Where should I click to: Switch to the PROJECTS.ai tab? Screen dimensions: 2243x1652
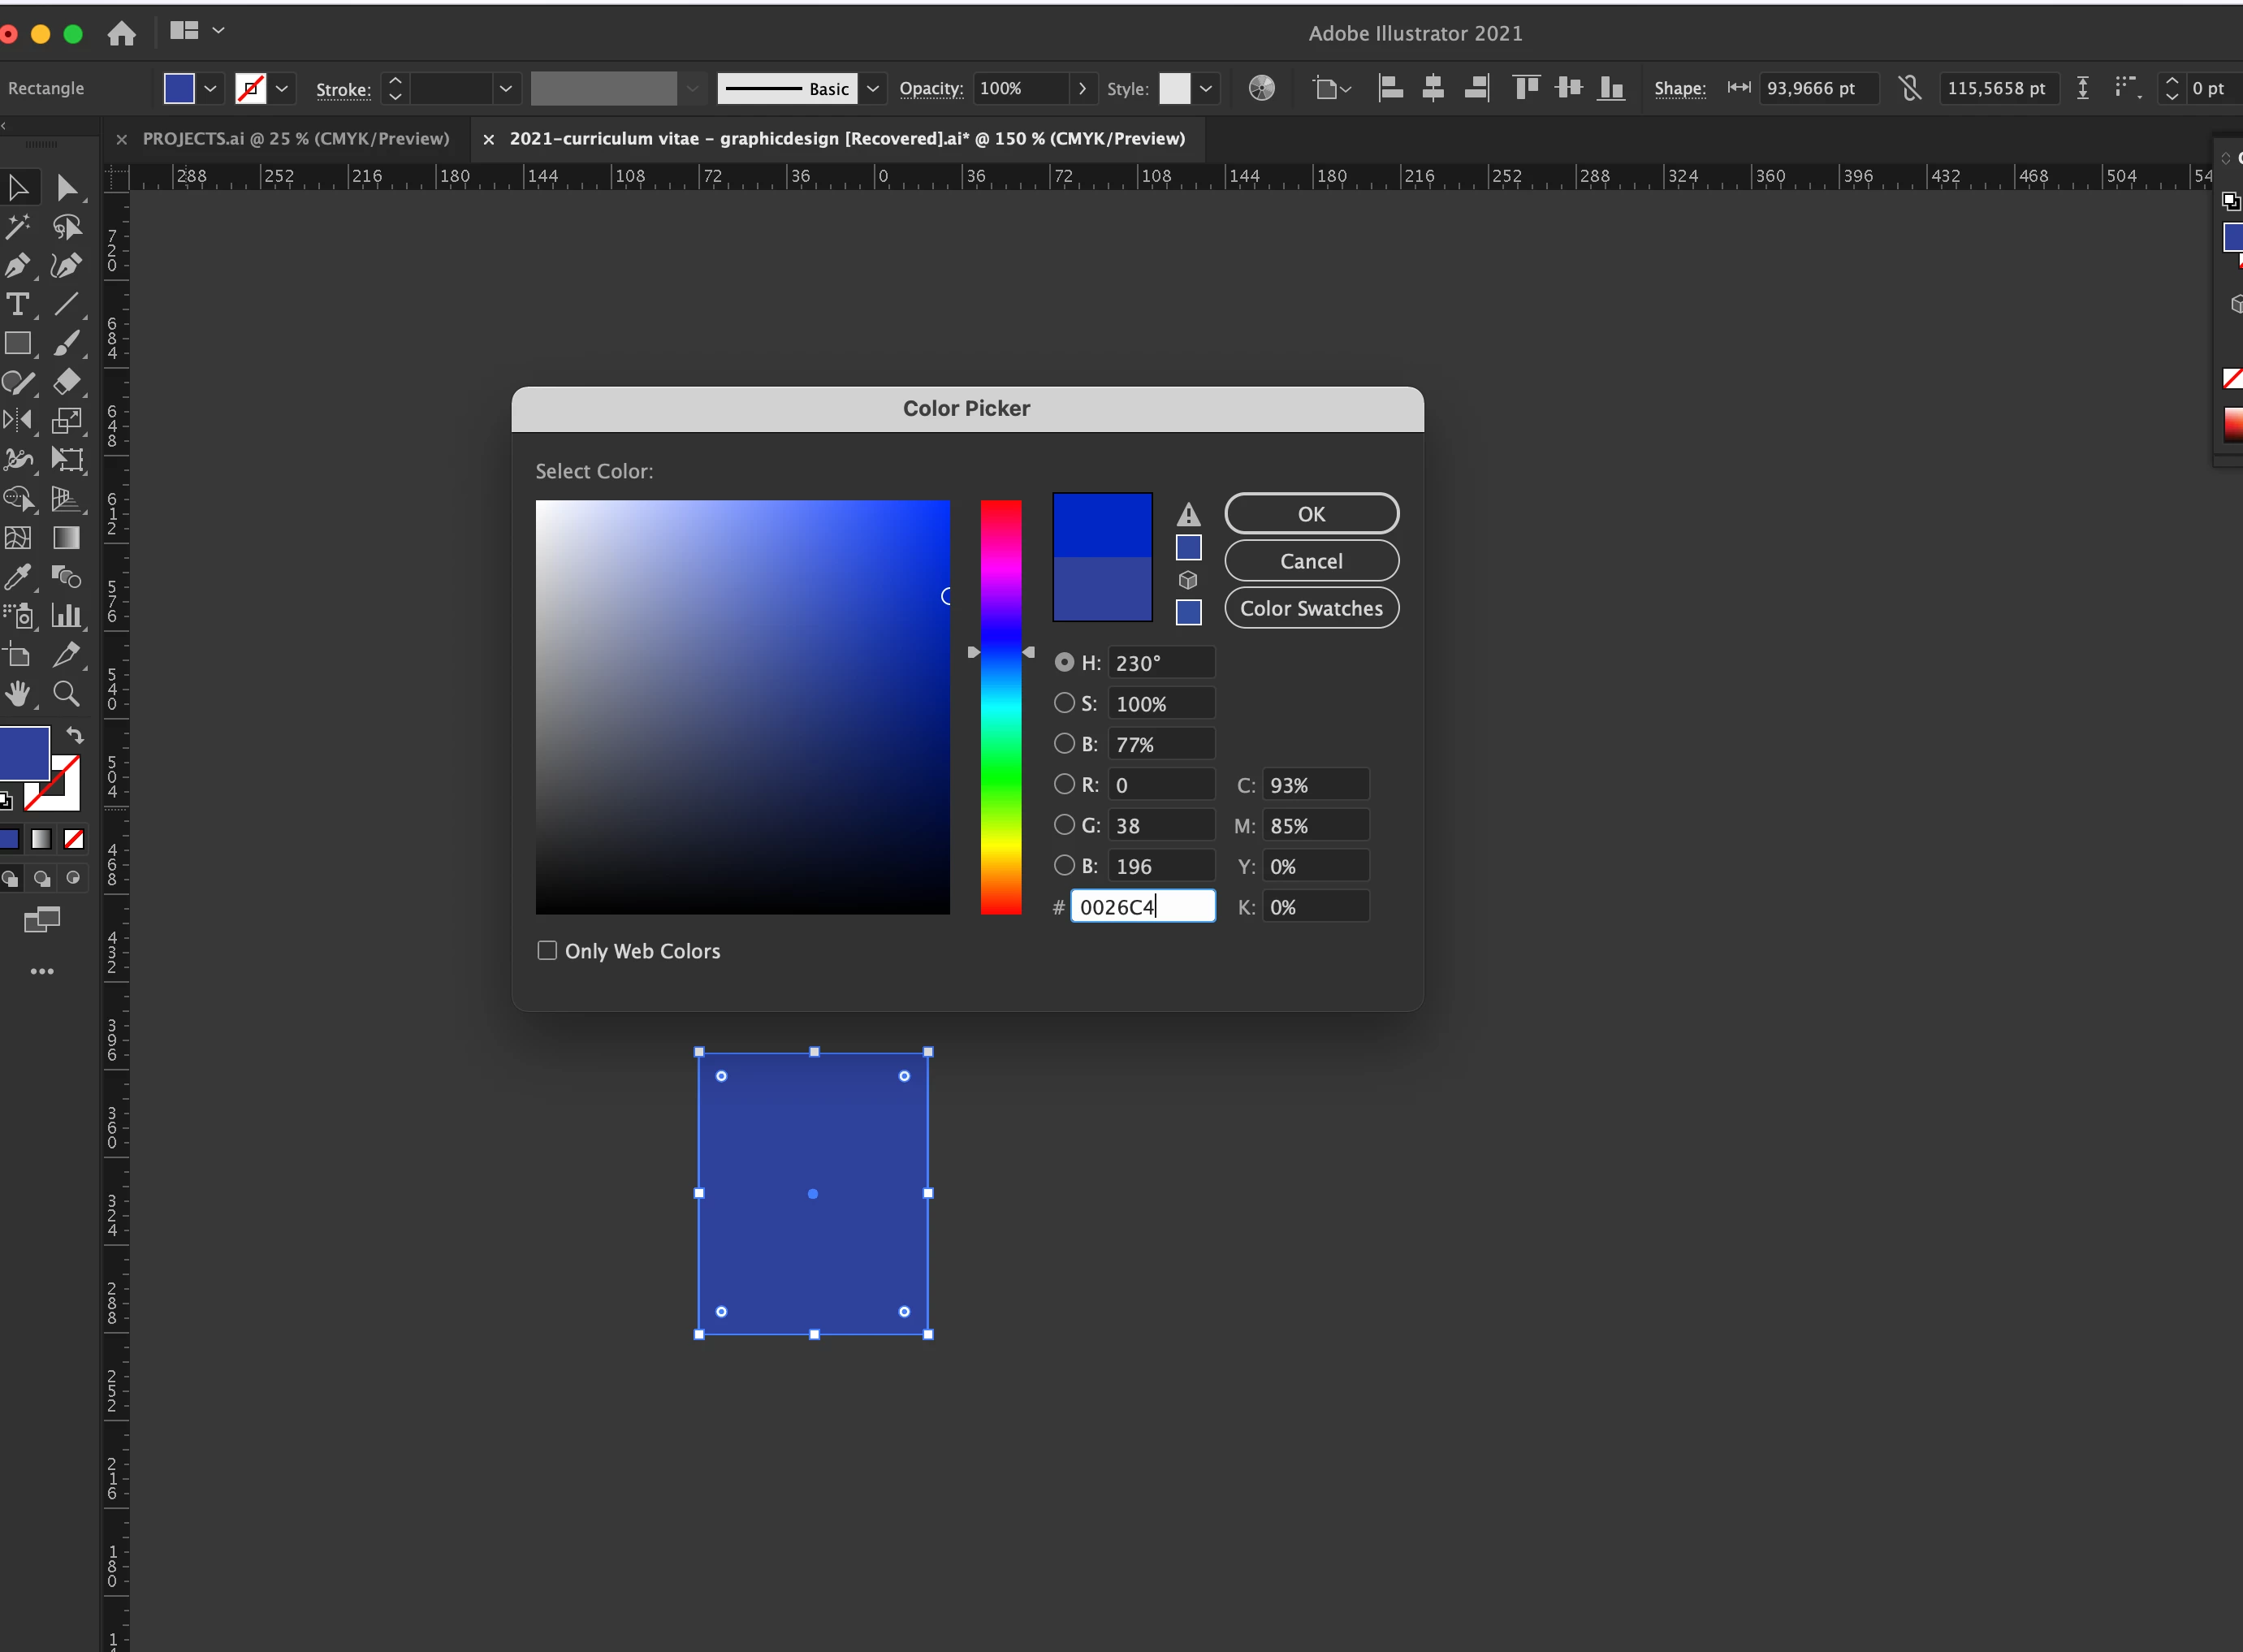coord(296,139)
